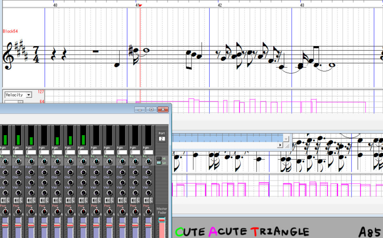Screen dimensions: 383x238
Task: Solo the second mixer strip from left
Action: [x=21, y=200]
